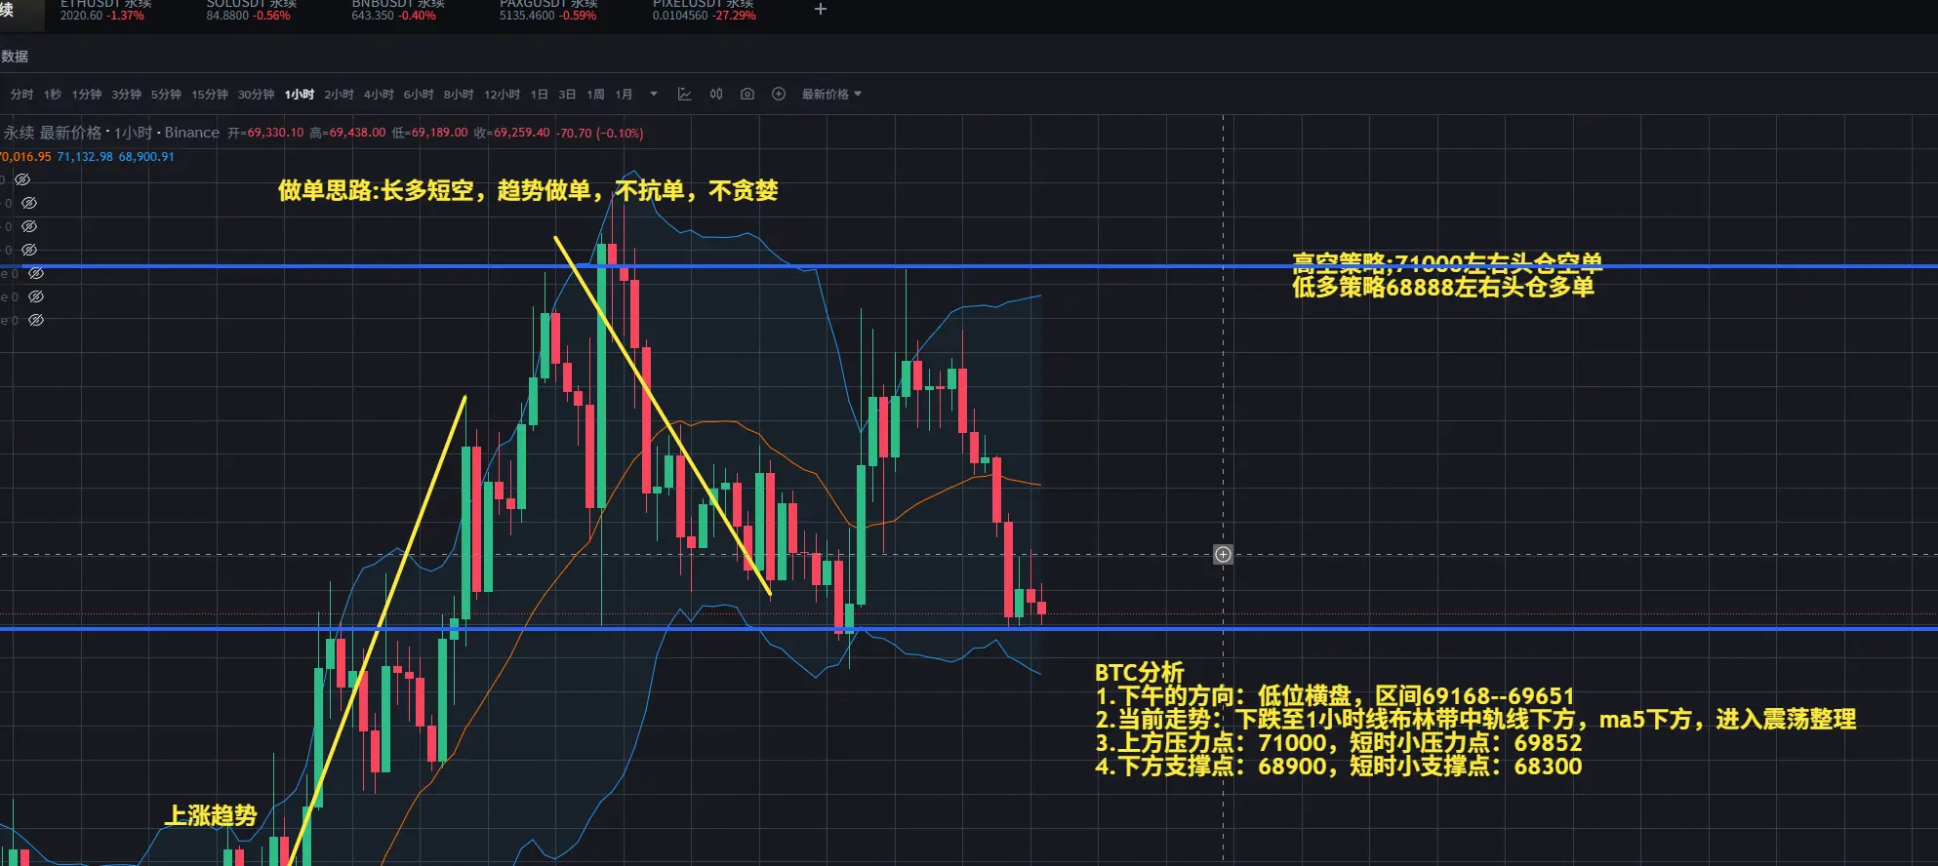Image resolution: width=1938 pixels, height=866 pixels.
Task: Select the 1周 timeframe
Action: click(595, 95)
